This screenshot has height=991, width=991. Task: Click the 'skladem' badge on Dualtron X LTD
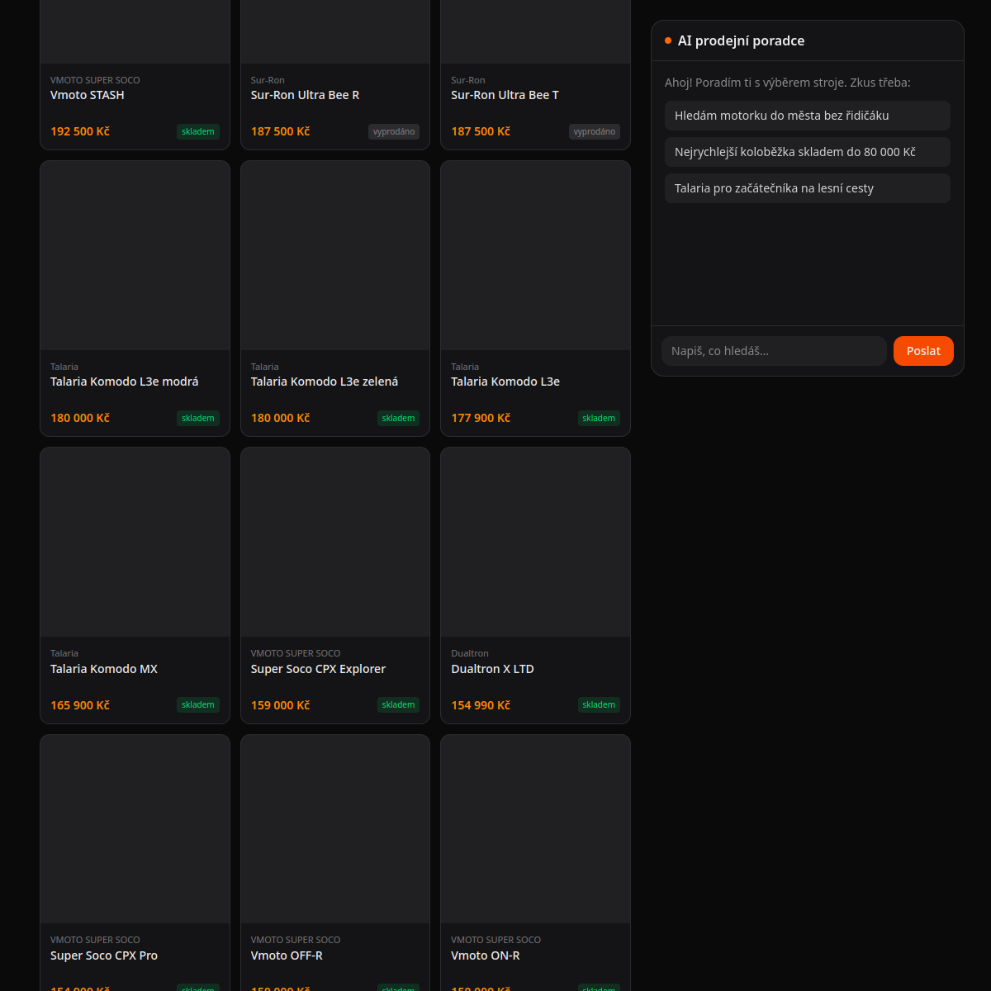[x=599, y=704]
